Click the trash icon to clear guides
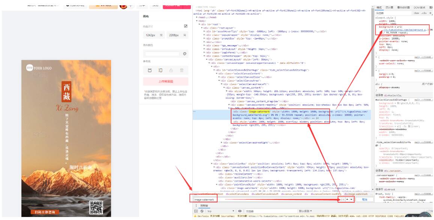The image size is (434, 220). pos(182,70)
